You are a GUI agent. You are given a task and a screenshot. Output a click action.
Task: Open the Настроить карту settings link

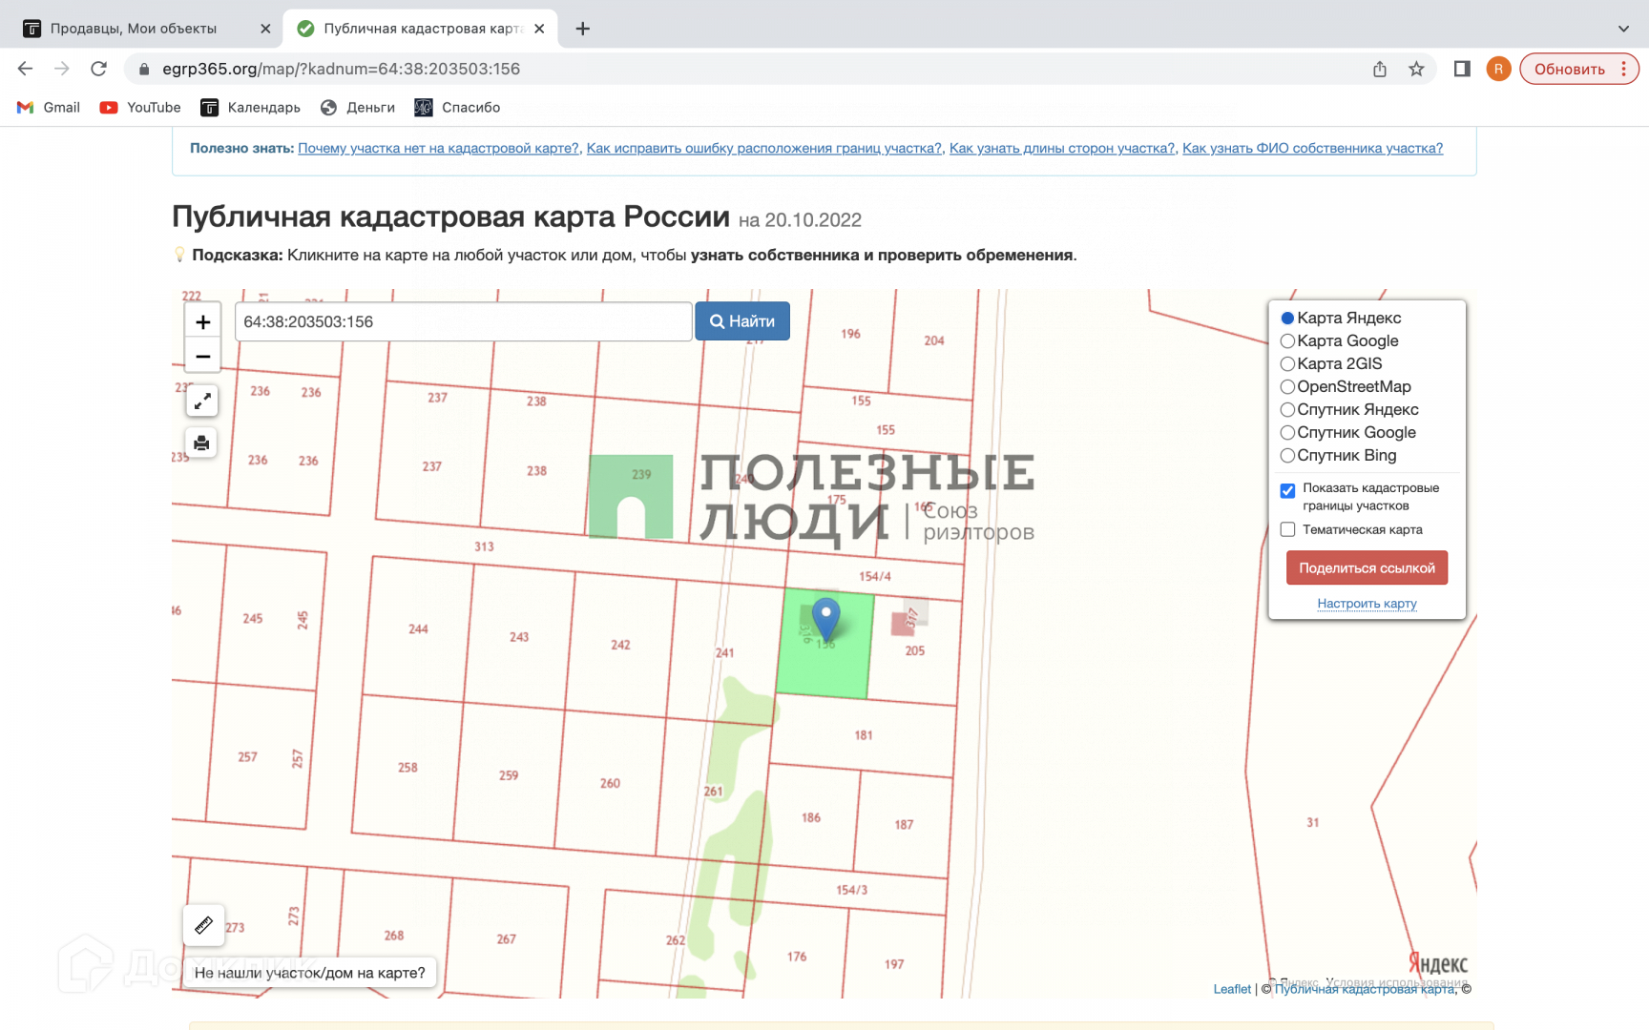coord(1367,604)
